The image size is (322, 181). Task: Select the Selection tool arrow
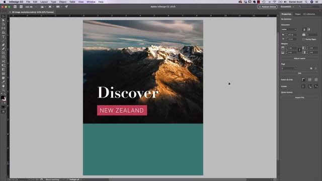4,17
